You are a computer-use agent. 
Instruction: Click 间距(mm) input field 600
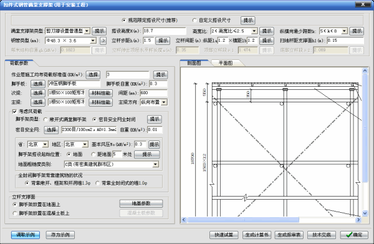[153, 93]
